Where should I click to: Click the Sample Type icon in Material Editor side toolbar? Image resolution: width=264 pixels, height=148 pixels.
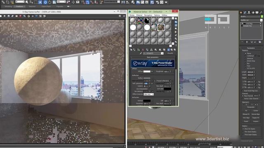pyautogui.click(x=176, y=18)
